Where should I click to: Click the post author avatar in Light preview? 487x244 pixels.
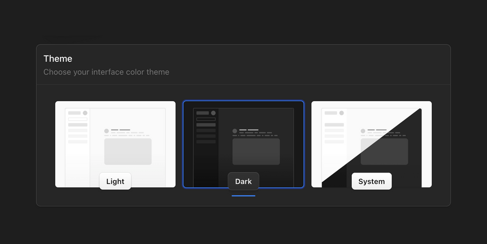107,131
